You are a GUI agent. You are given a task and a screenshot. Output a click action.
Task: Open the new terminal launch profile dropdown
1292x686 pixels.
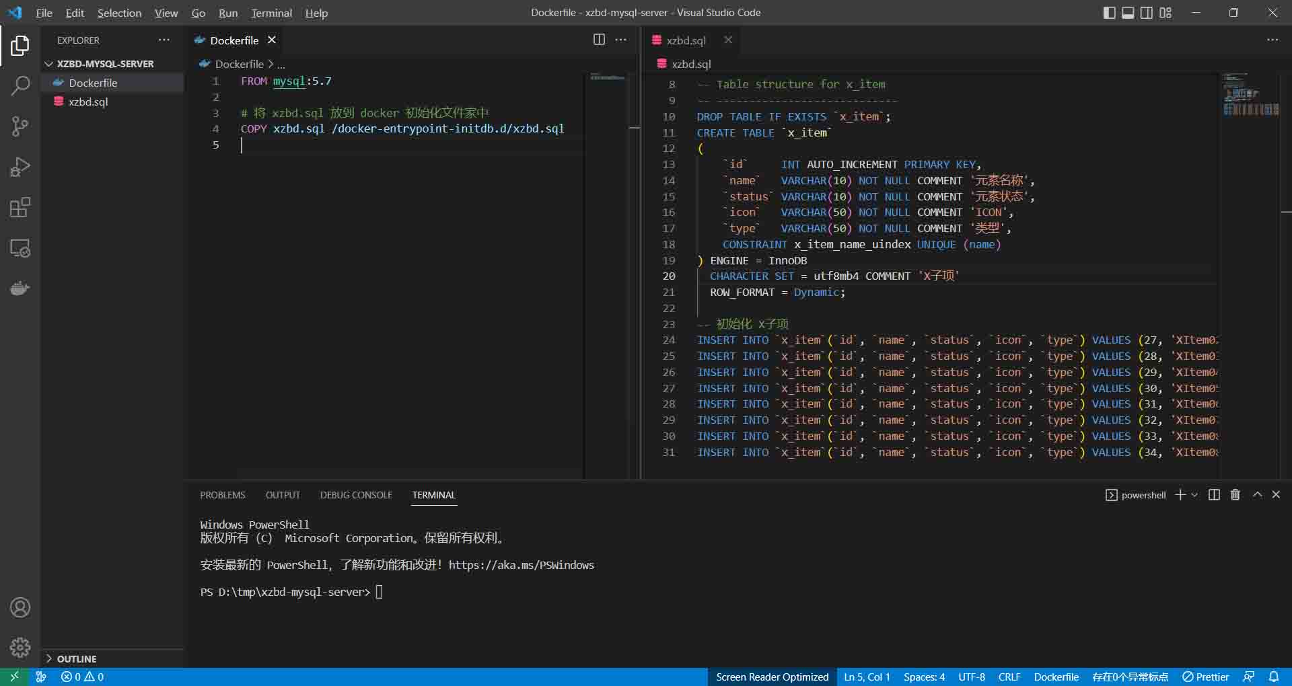click(x=1194, y=495)
